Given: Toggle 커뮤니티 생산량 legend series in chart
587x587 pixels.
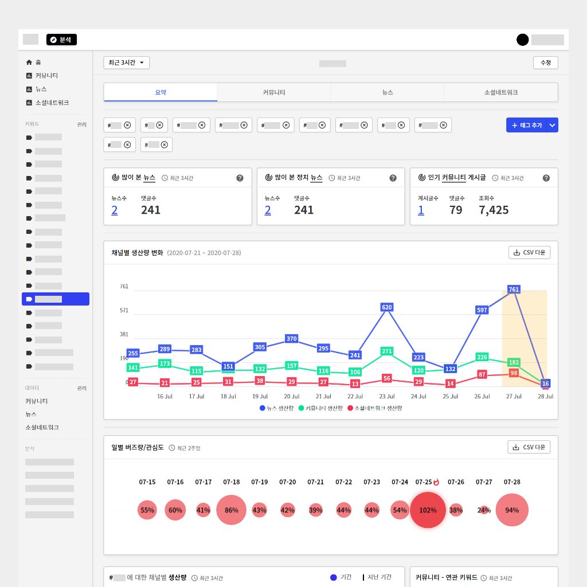Looking at the screenshot, I should pos(320,408).
